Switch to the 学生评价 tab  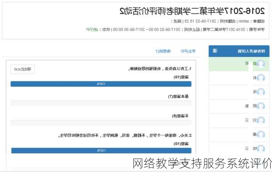[188, 51]
